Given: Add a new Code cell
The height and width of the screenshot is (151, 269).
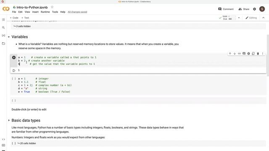Looking at the screenshot, I should click(14, 18).
